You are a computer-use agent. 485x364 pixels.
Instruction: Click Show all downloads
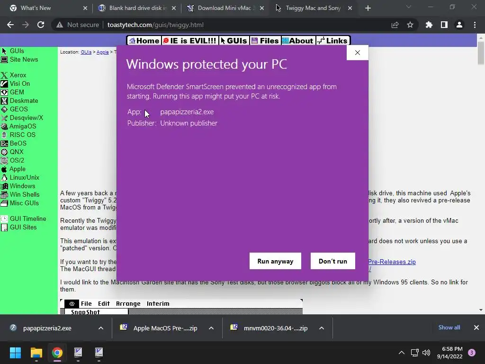pyautogui.click(x=449, y=328)
